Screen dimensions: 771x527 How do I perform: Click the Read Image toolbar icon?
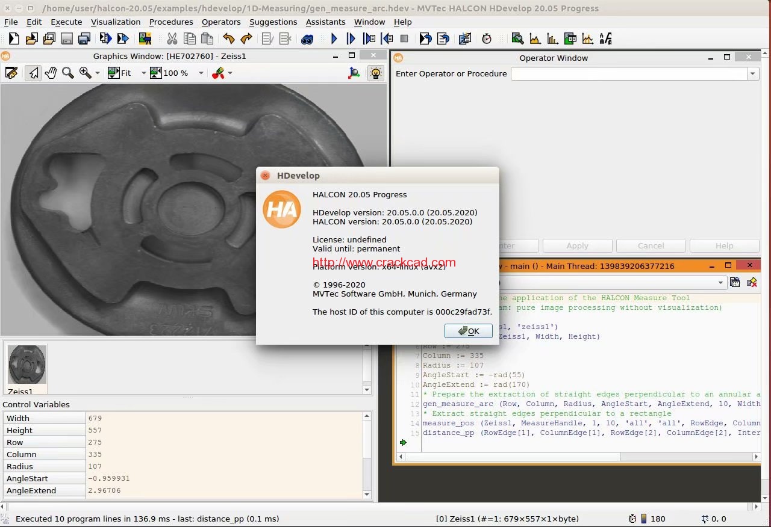tap(145, 39)
